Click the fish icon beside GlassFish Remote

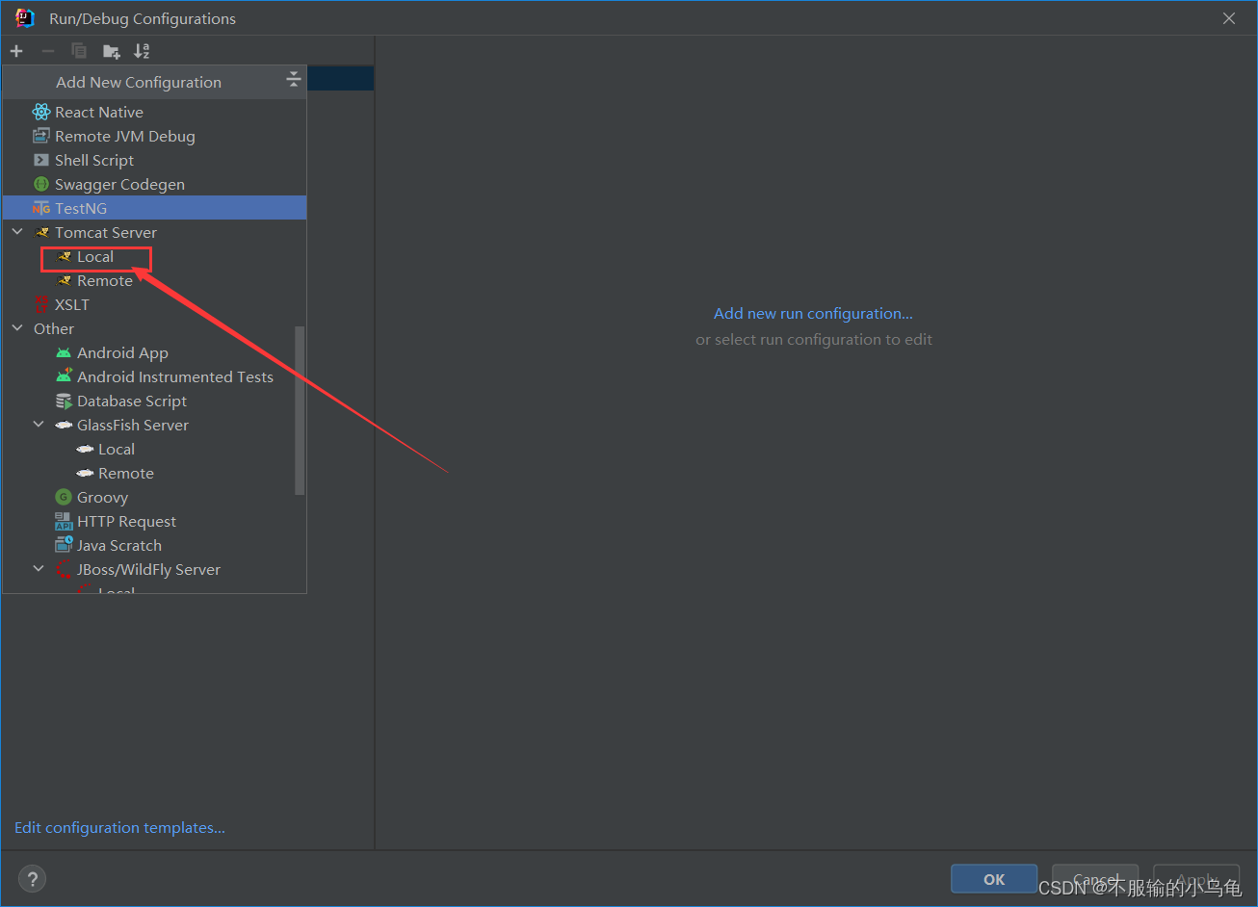pyautogui.click(x=85, y=473)
